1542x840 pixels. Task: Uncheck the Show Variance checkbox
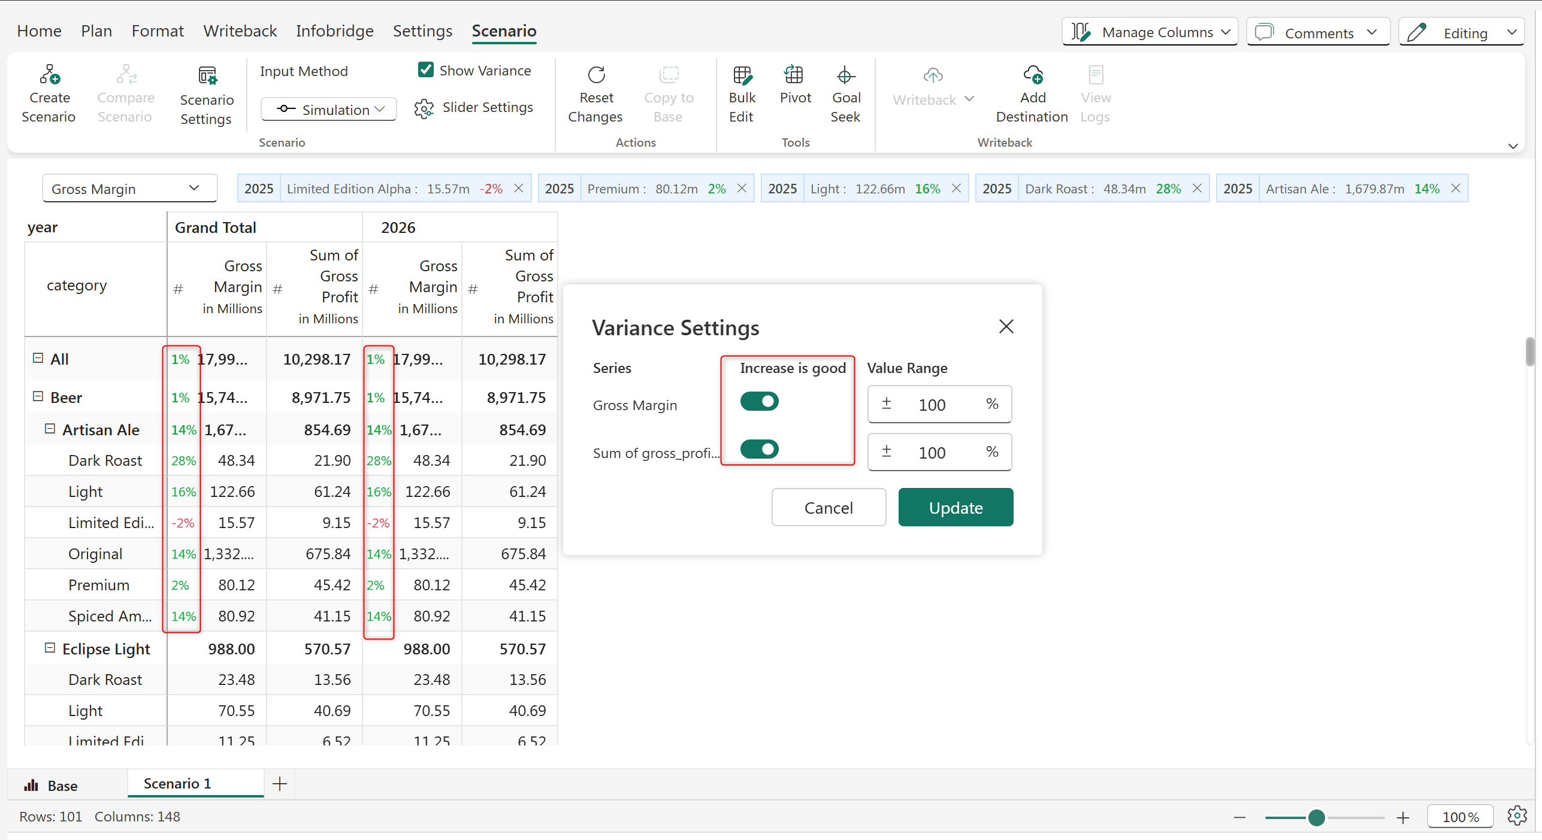coord(426,70)
